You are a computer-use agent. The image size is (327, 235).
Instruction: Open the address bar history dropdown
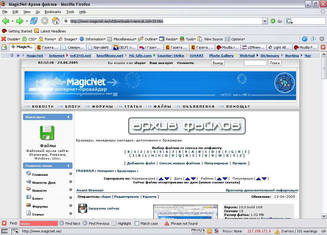pos(265,21)
